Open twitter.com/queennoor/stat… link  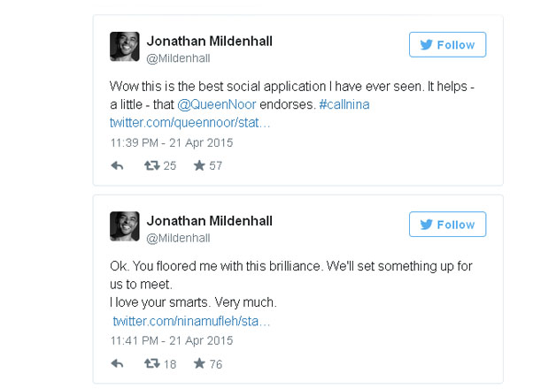tap(190, 123)
